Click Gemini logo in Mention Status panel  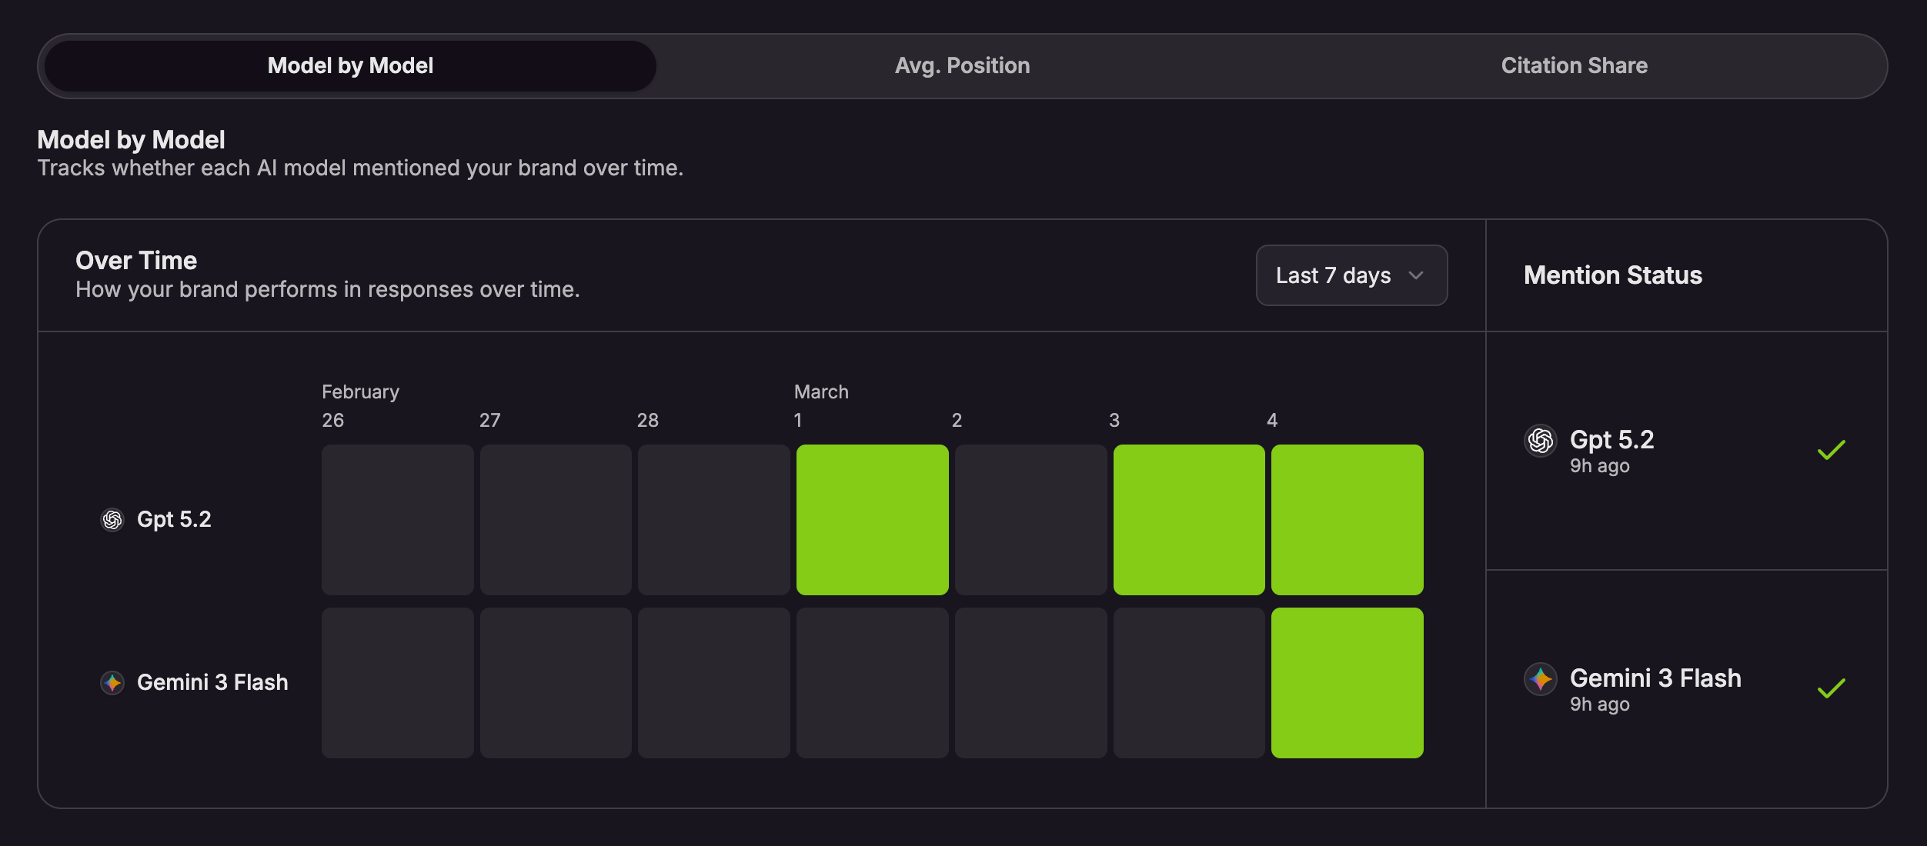pyautogui.click(x=1541, y=679)
